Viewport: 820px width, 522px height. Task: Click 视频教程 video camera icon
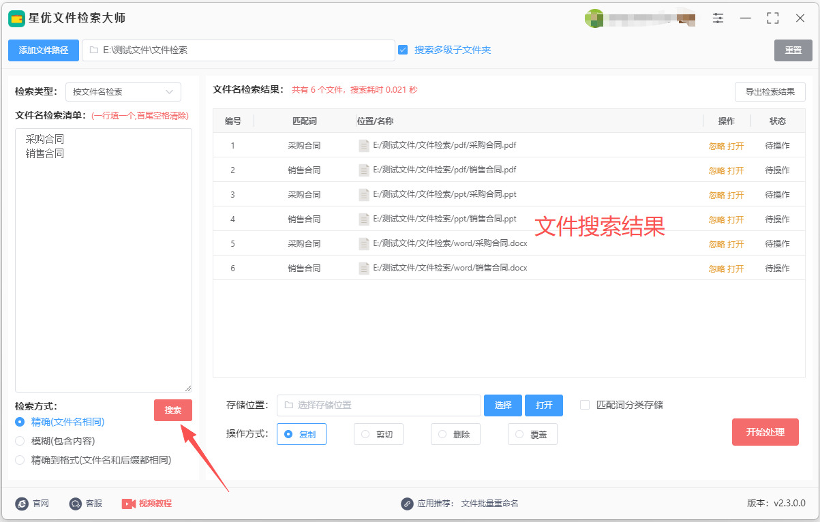coord(129,504)
